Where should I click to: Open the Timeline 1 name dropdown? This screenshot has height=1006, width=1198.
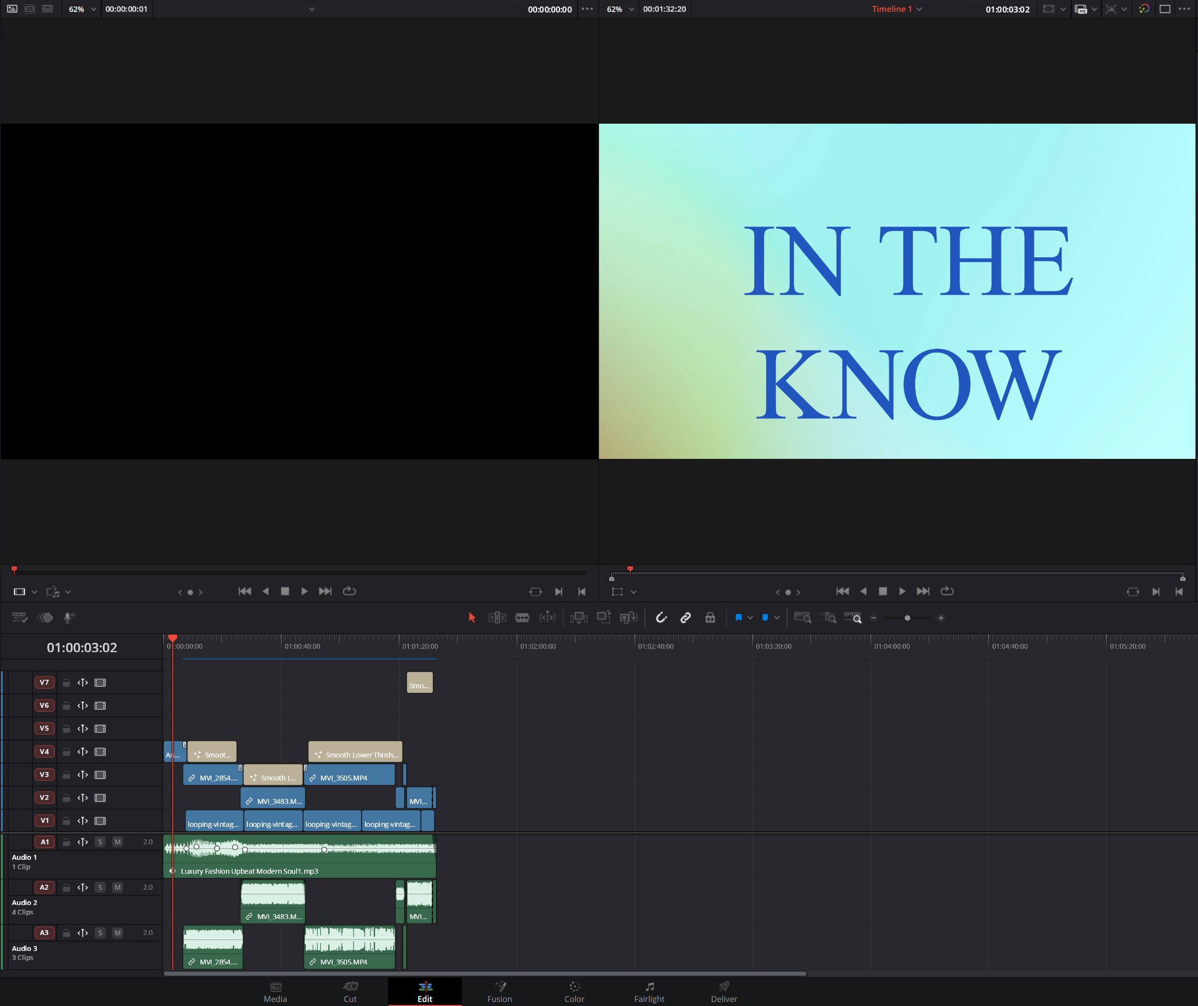(x=897, y=9)
